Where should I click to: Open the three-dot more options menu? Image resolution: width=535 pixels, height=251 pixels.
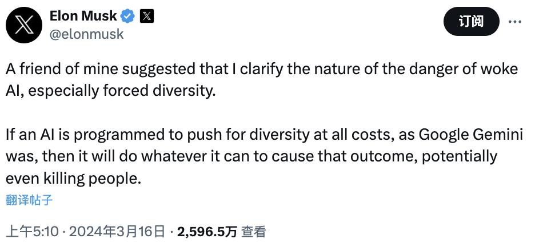[x=514, y=22]
